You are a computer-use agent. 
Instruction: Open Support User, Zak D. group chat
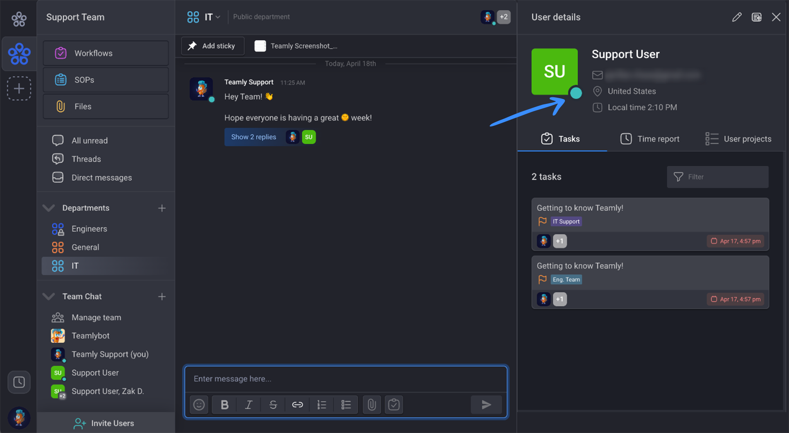(x=107, y=391)
